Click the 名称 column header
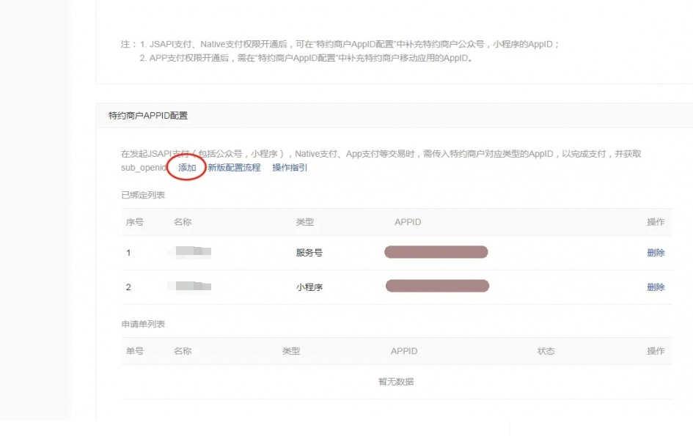This screenshot has height=436, width=693. click(182, 222)
